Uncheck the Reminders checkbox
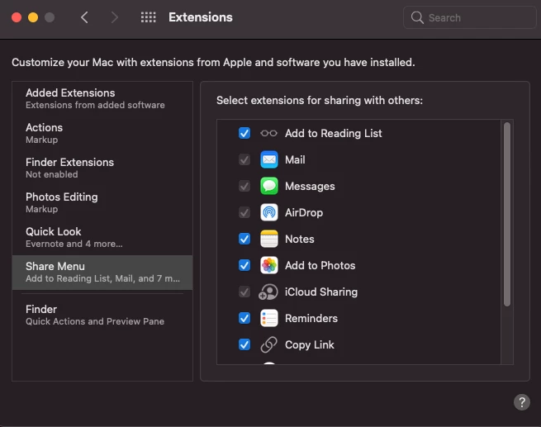The width and height of the screenshot is (541, 427). [x=244, y=318]
